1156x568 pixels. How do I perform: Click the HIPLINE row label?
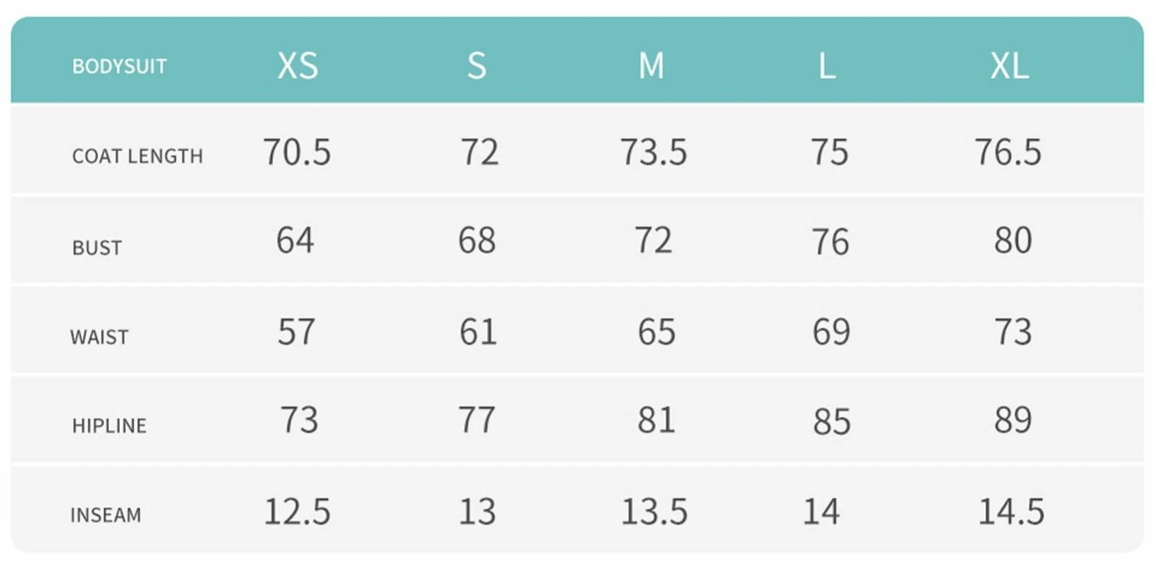pyautogui.click(x=109, y=426)
